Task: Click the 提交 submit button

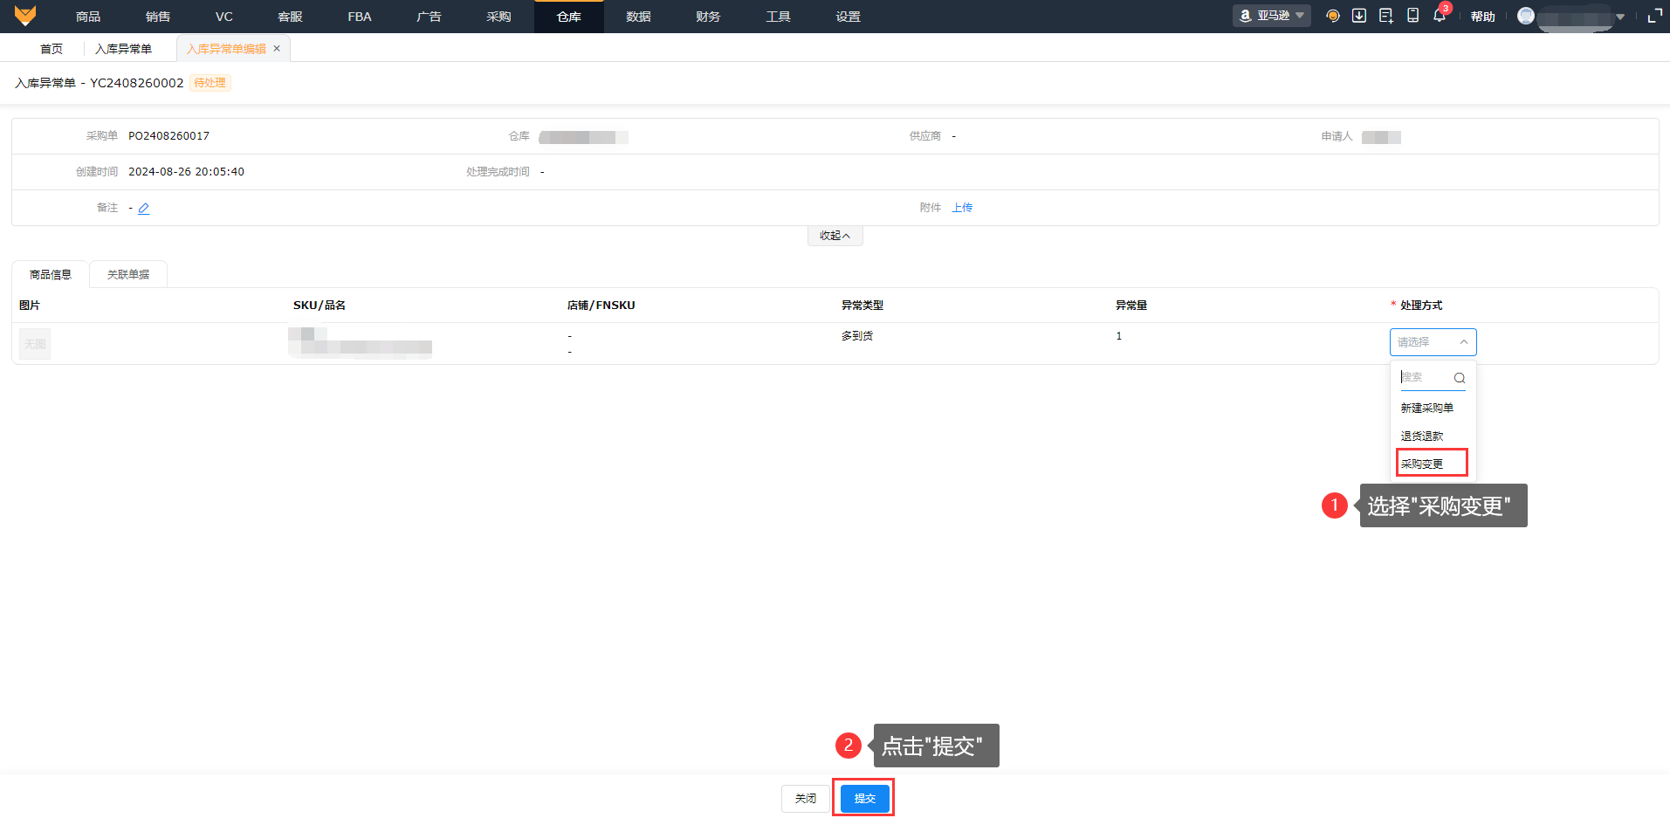Action: click(x=865, y=799)
